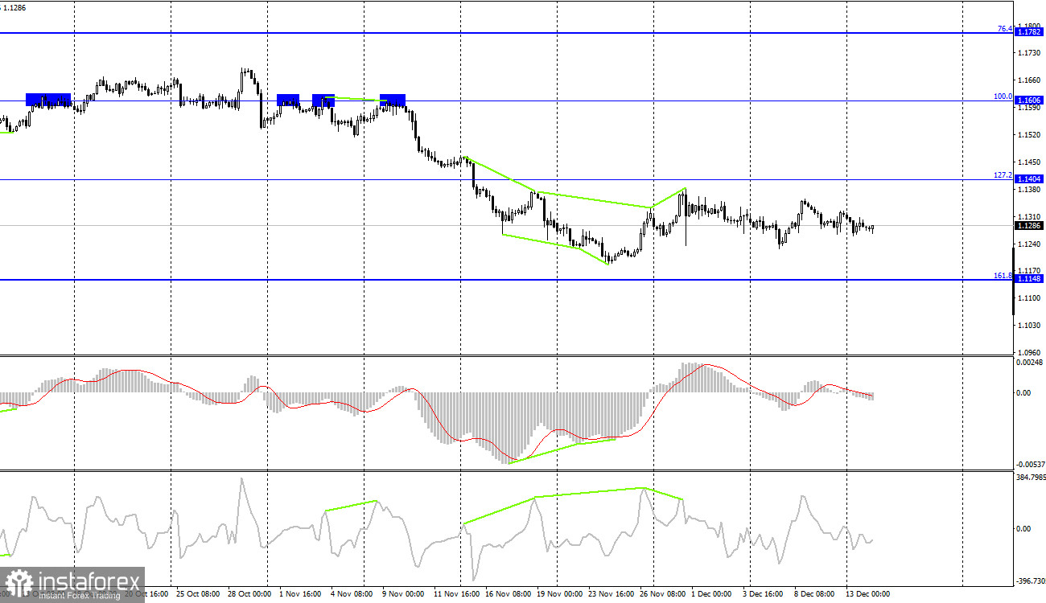Click the 23 Nov 16:00 date label
The height and width of the screenshot is (603, 1046).
coord(612,595)
